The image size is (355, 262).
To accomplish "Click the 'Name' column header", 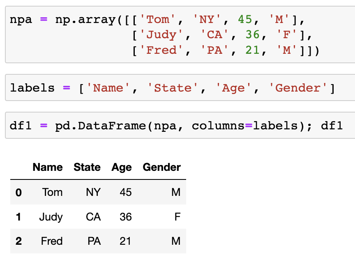I will 48,167.
